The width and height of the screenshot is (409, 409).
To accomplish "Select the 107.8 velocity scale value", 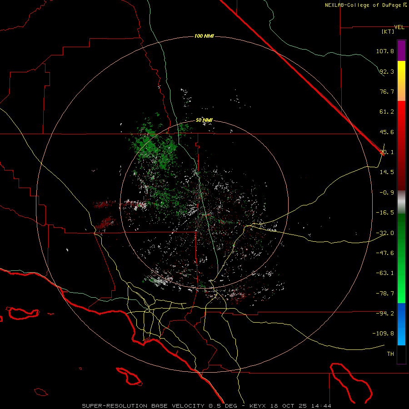I will pos(385,51).
